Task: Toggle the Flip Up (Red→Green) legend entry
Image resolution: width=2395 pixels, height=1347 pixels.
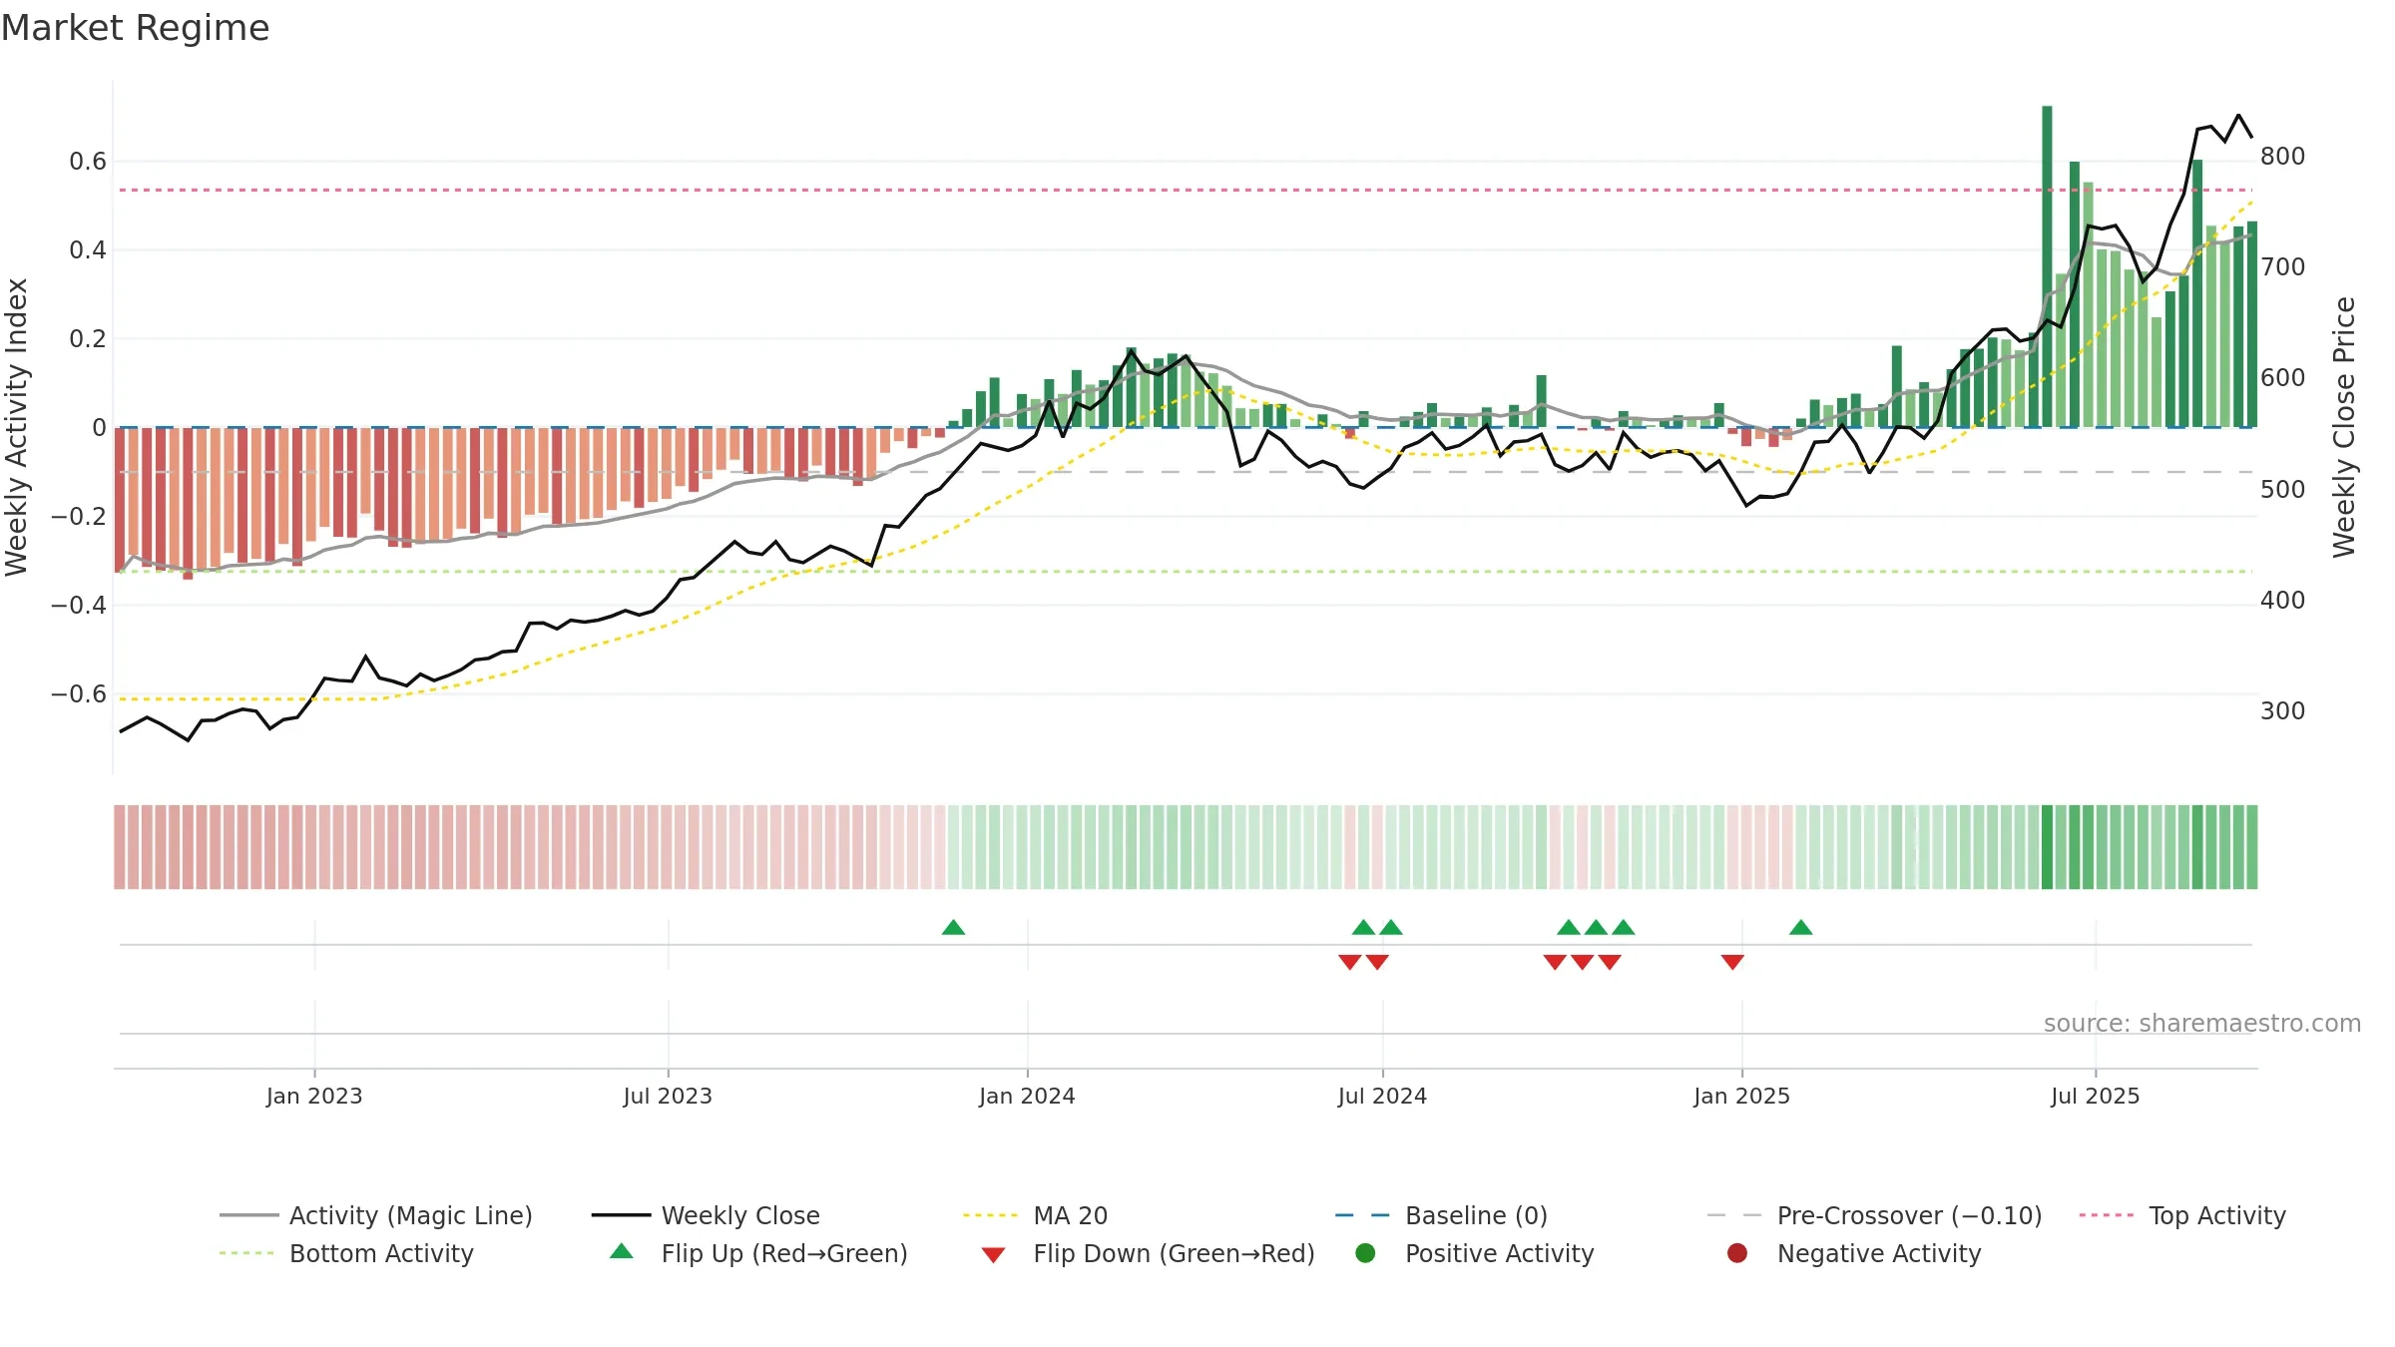Action: [758, 1253]
